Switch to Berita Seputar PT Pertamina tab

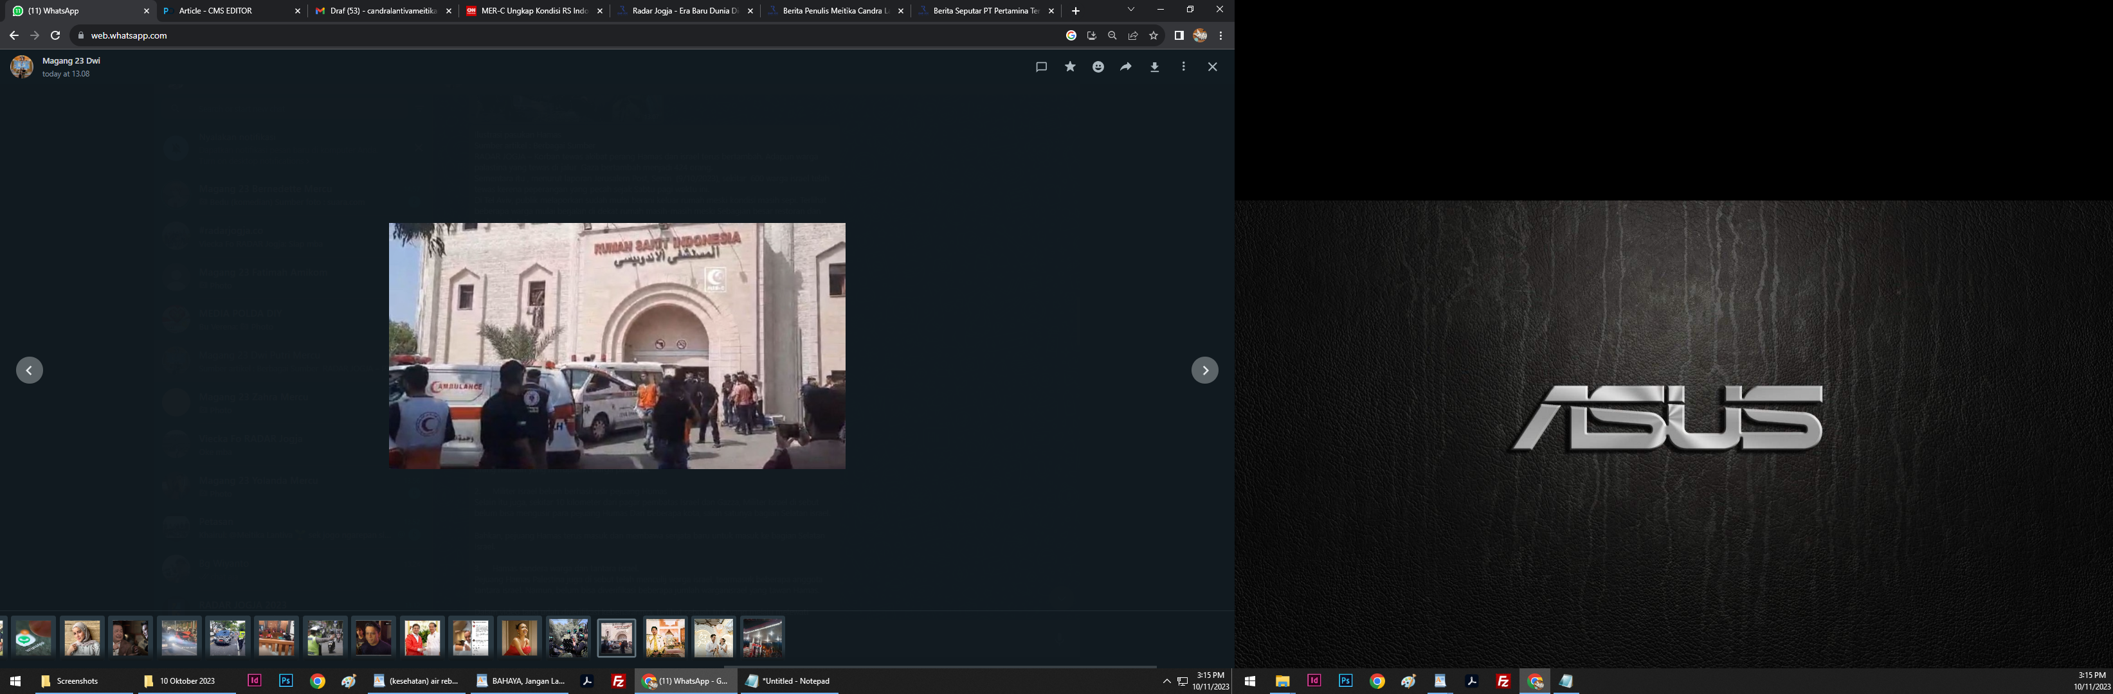(x=987, y=11)
